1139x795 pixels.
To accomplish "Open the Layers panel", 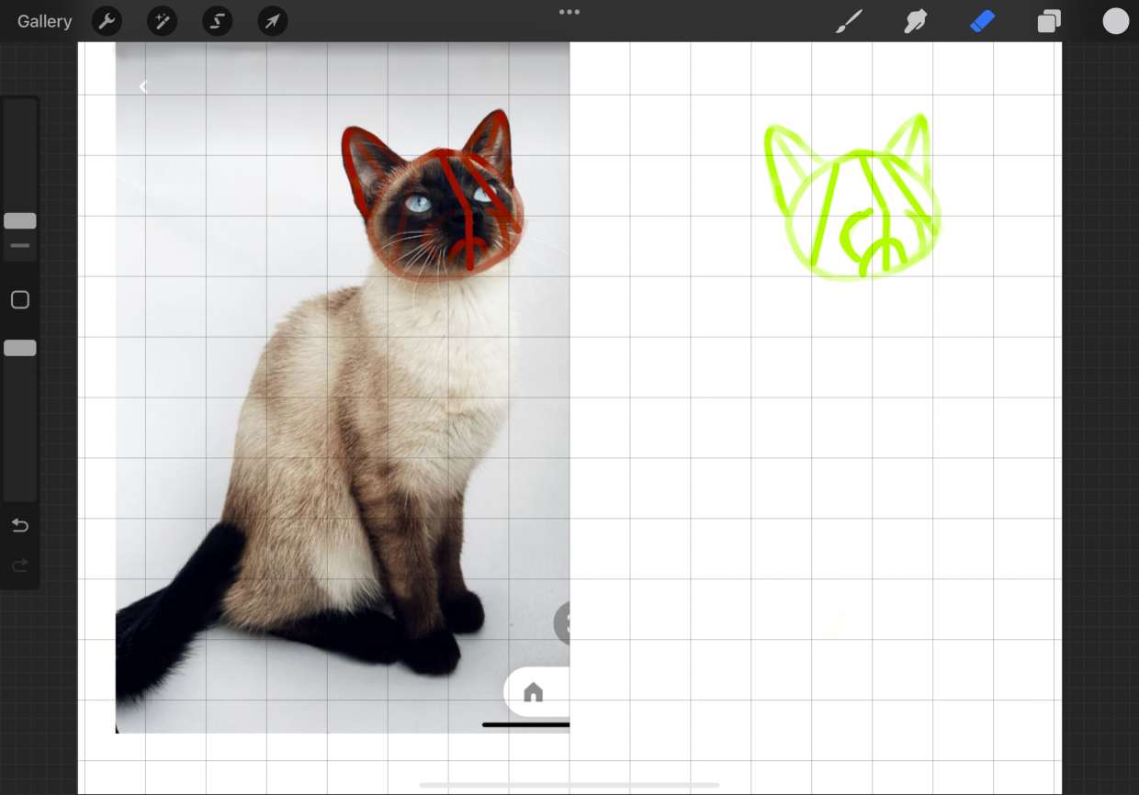I will (1049, 21).
